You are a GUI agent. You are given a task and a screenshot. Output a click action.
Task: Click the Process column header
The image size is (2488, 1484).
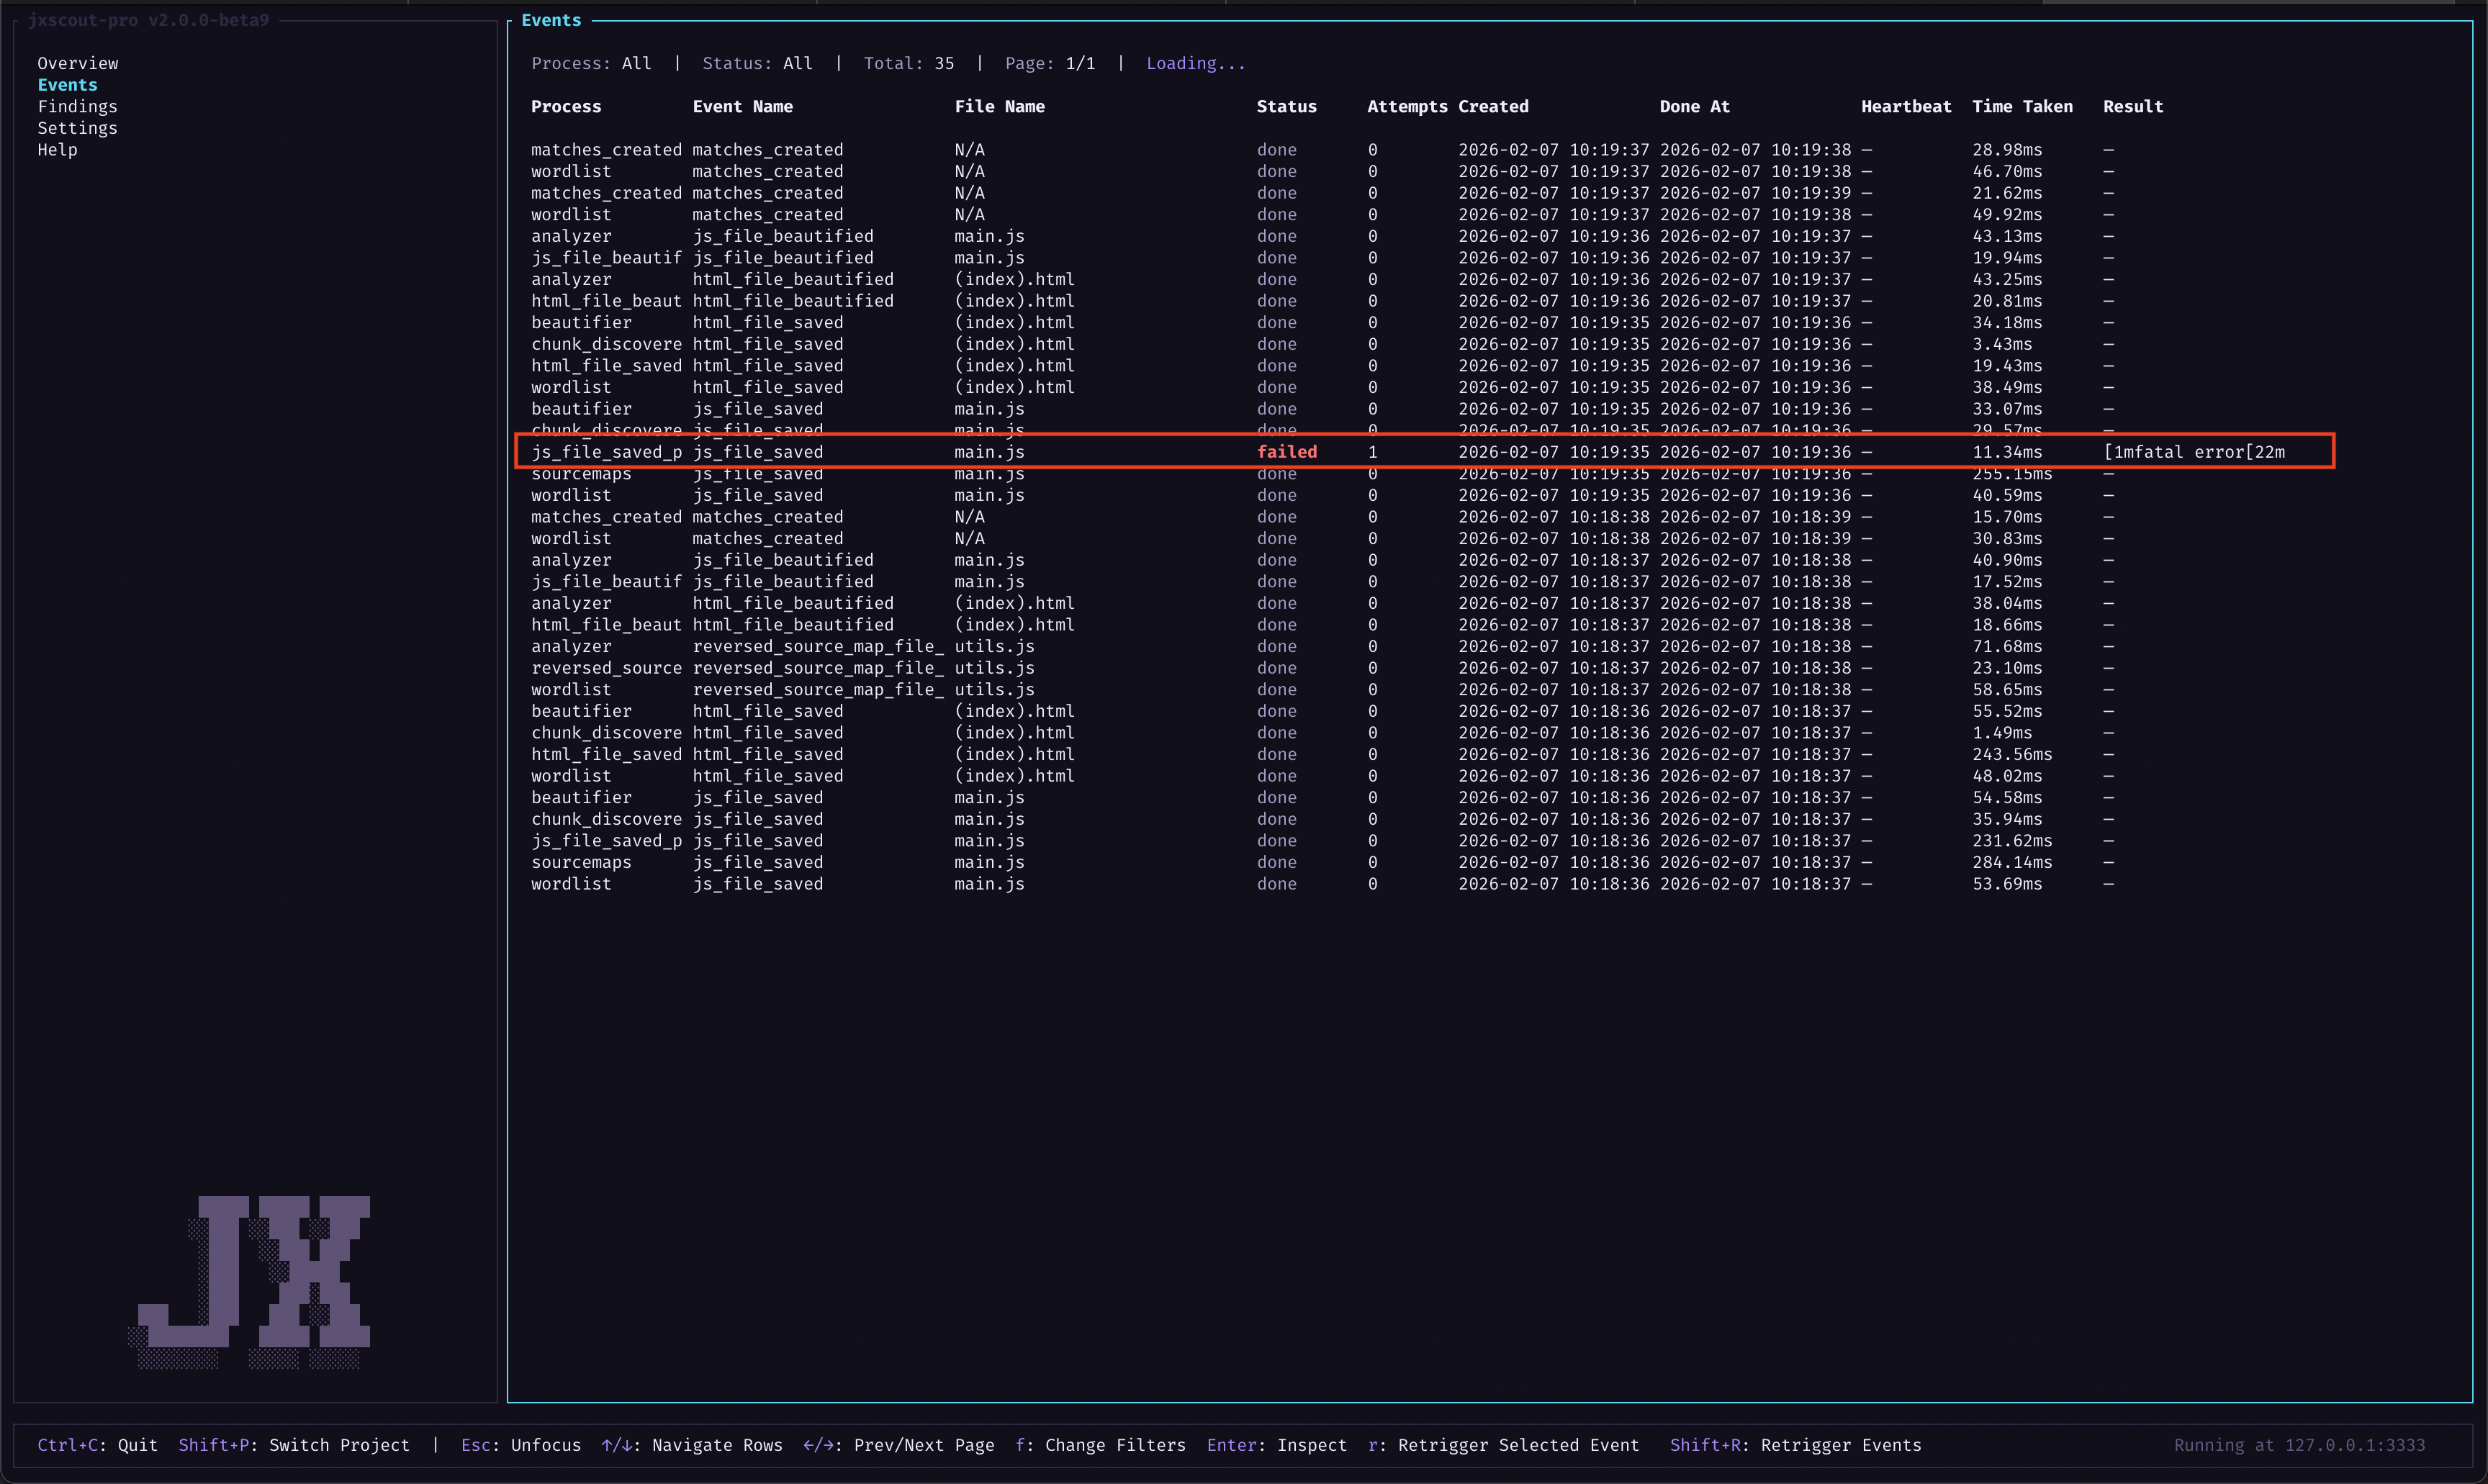[566, 106]
